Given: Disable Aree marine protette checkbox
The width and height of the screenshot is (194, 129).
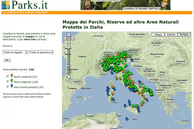Looking at the screenshot, I should coord(8,87).
